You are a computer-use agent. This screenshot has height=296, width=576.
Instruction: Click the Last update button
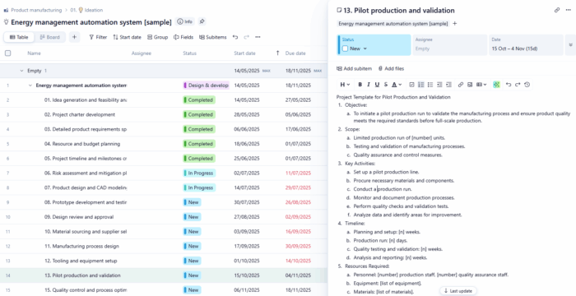click(x=458, y=290)
